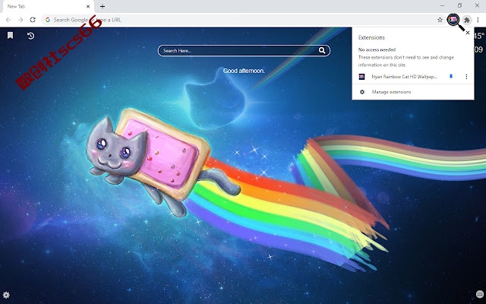Click the No access needed heading
This screenshot has width=486, height=304.
(377, 49)
